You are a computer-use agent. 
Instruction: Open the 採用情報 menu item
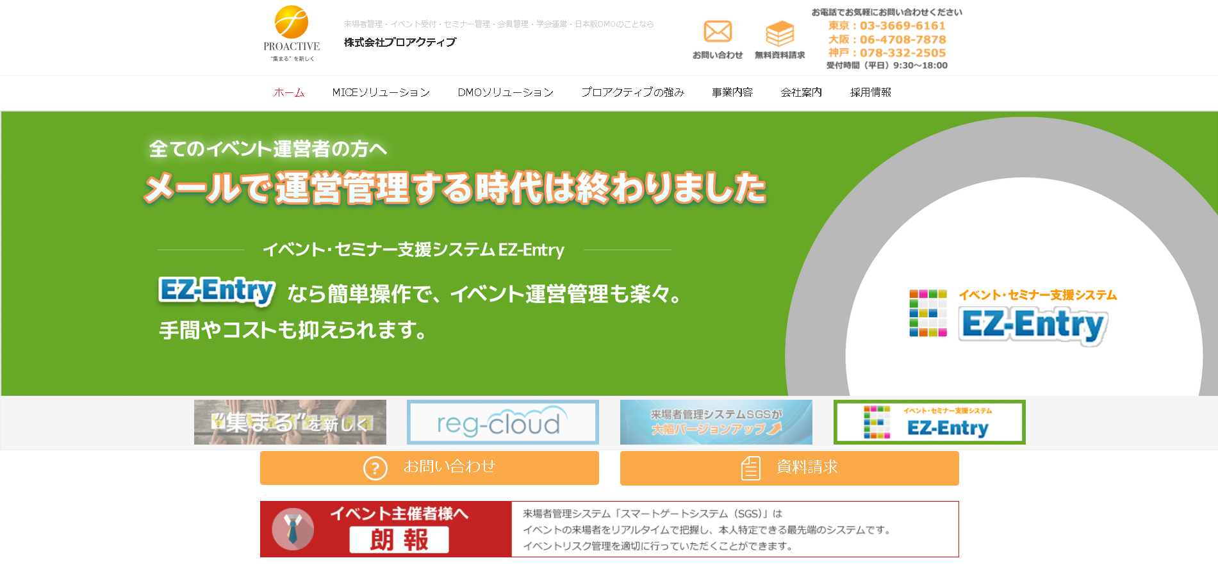(871, 92)
